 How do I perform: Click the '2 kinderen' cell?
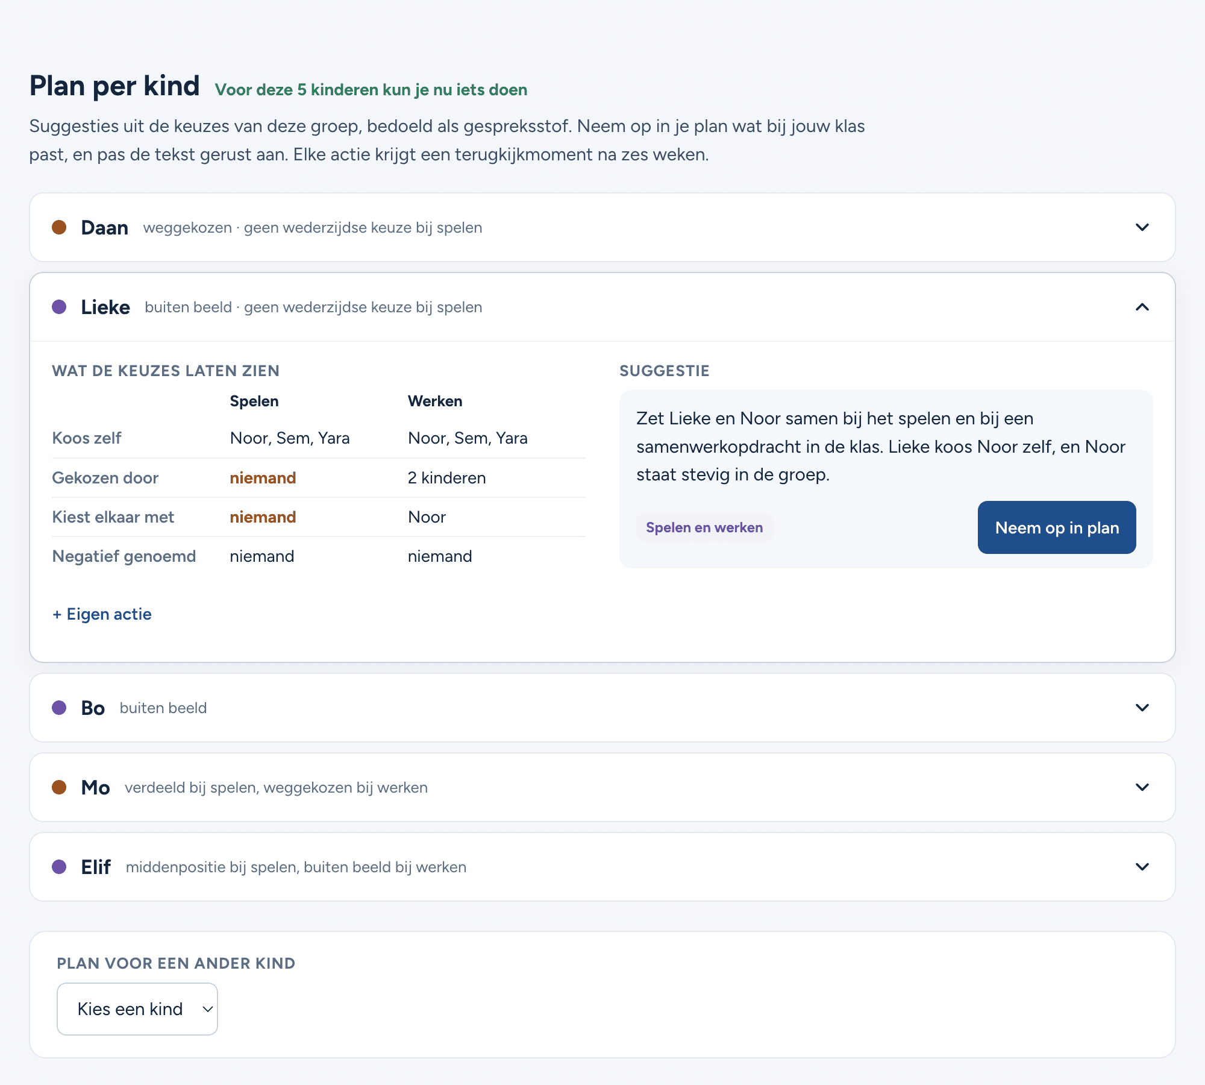[x=446, y=478]
